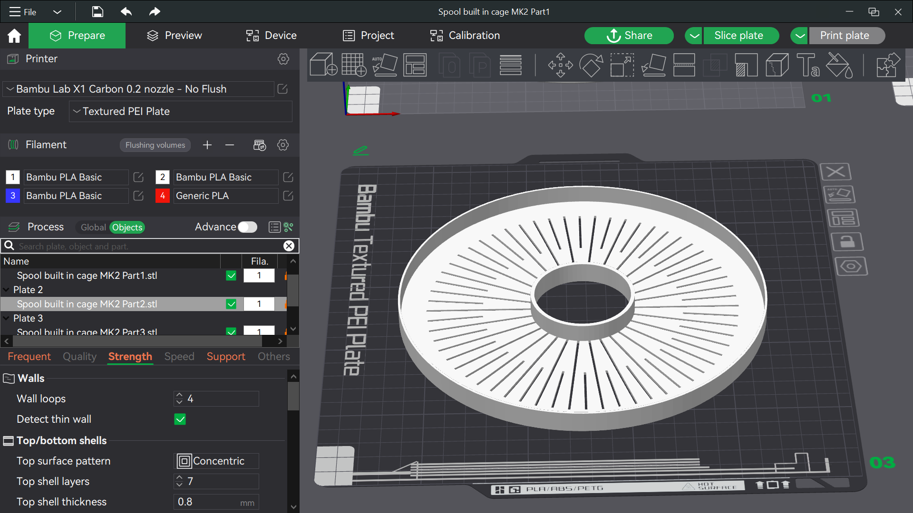Select the Rotate tool icon
The height and width of the screenshot is (513, 913).
[x=591, y=65]
